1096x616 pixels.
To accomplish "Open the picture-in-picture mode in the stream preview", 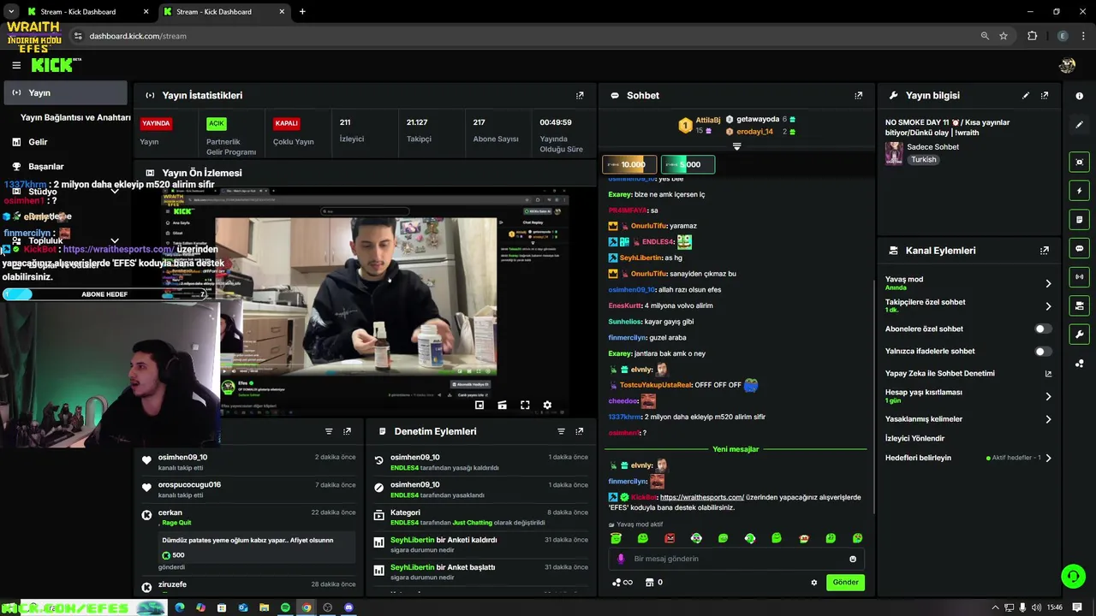I will tap(479, 406).
